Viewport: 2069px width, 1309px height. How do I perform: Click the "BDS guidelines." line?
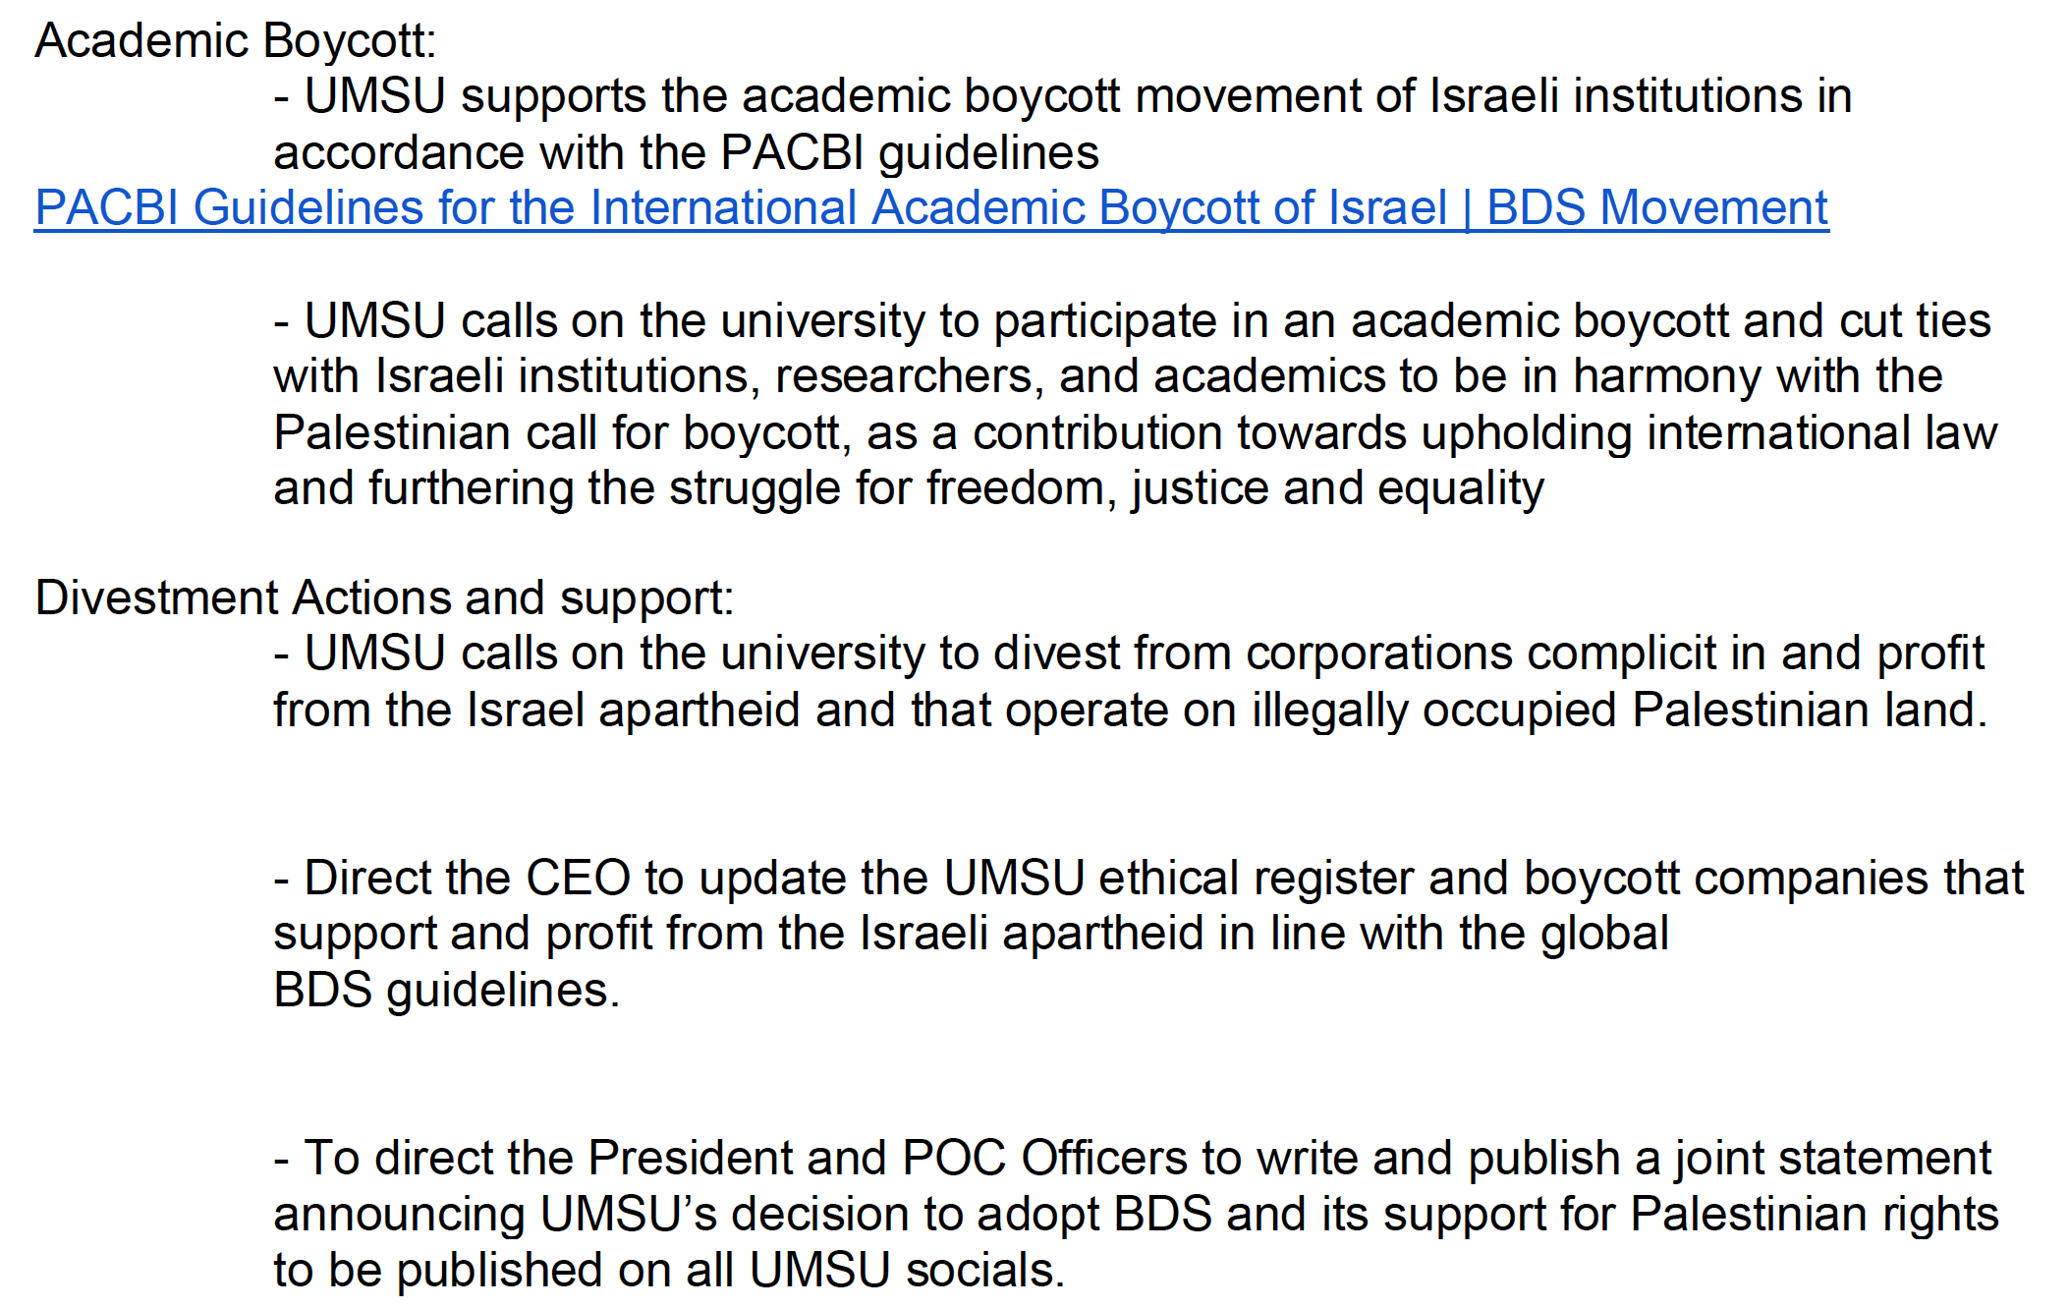pyautogui.click(x=446, y=991)
